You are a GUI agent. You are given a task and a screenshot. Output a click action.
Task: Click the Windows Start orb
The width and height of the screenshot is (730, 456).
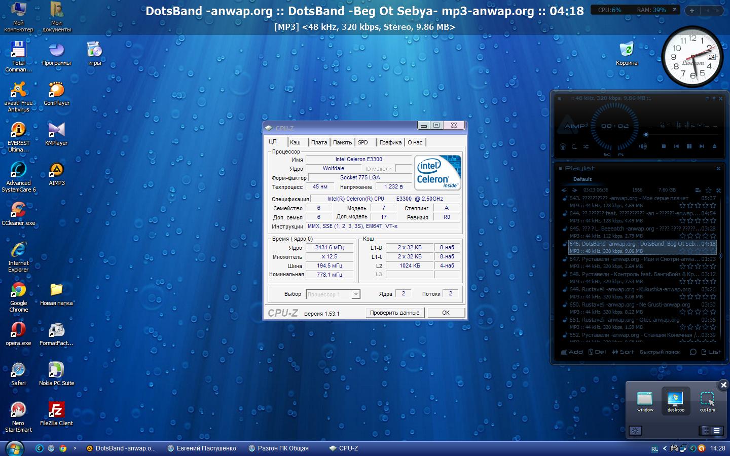tap(14, 448)
